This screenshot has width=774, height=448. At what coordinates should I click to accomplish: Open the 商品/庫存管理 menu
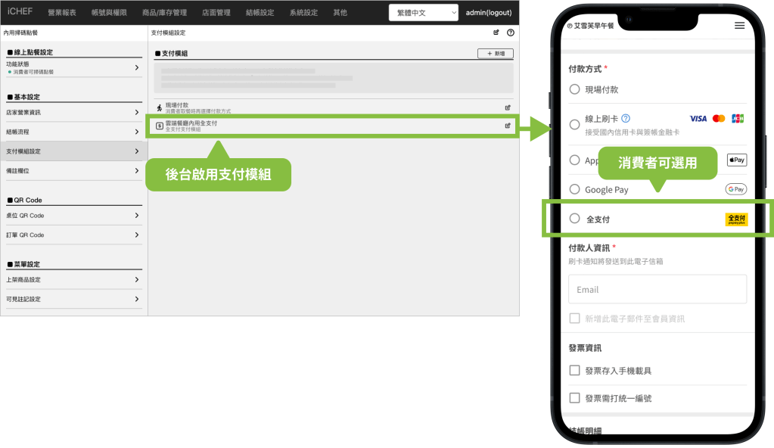[164, 13]
